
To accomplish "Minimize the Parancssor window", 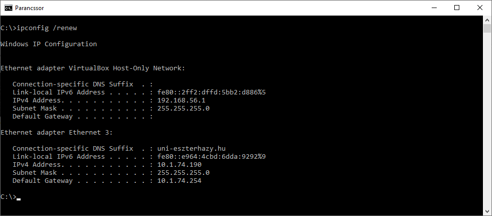I will pyautogui.click(x=434, y=8).
